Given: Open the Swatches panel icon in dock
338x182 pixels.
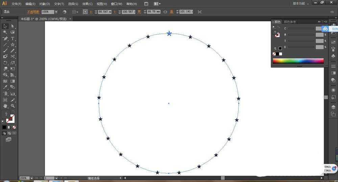Looking at the screenshot, I should pos(333,42).
